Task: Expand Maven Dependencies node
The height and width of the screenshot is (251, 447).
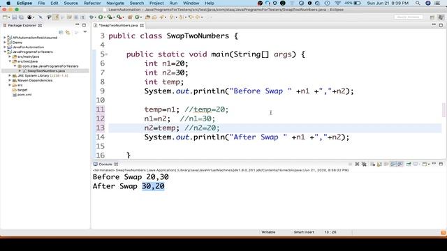Action: 10,80
